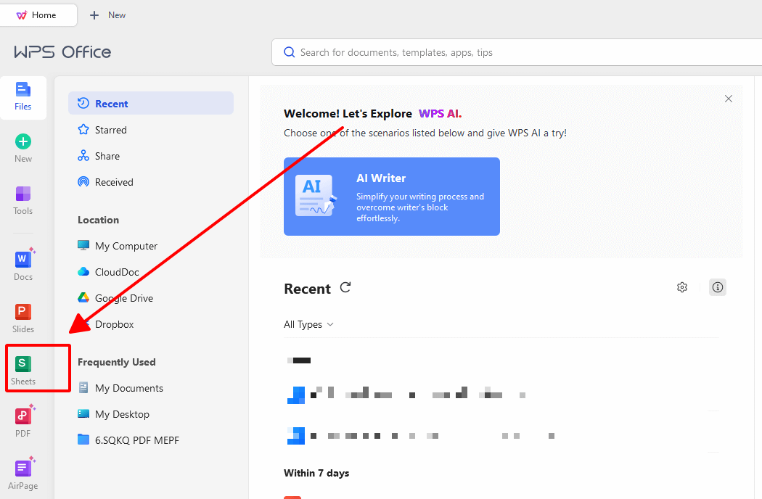Click the AI Writer card
The image size is (762, 499).
[x=392, y=197]
